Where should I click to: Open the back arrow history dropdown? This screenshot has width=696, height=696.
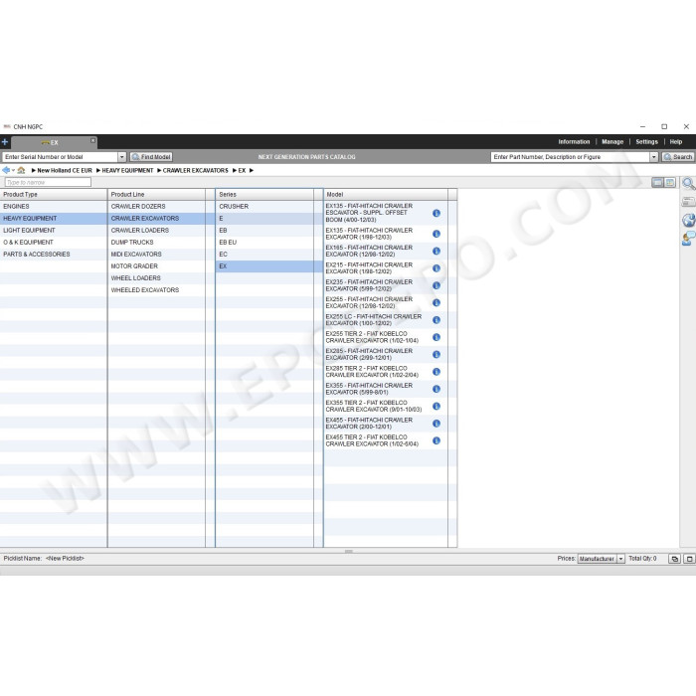click(13, 170)
